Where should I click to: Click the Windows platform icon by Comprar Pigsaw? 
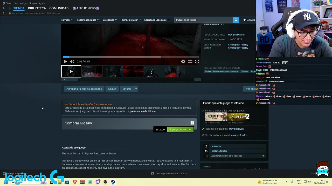pos(192,123)
